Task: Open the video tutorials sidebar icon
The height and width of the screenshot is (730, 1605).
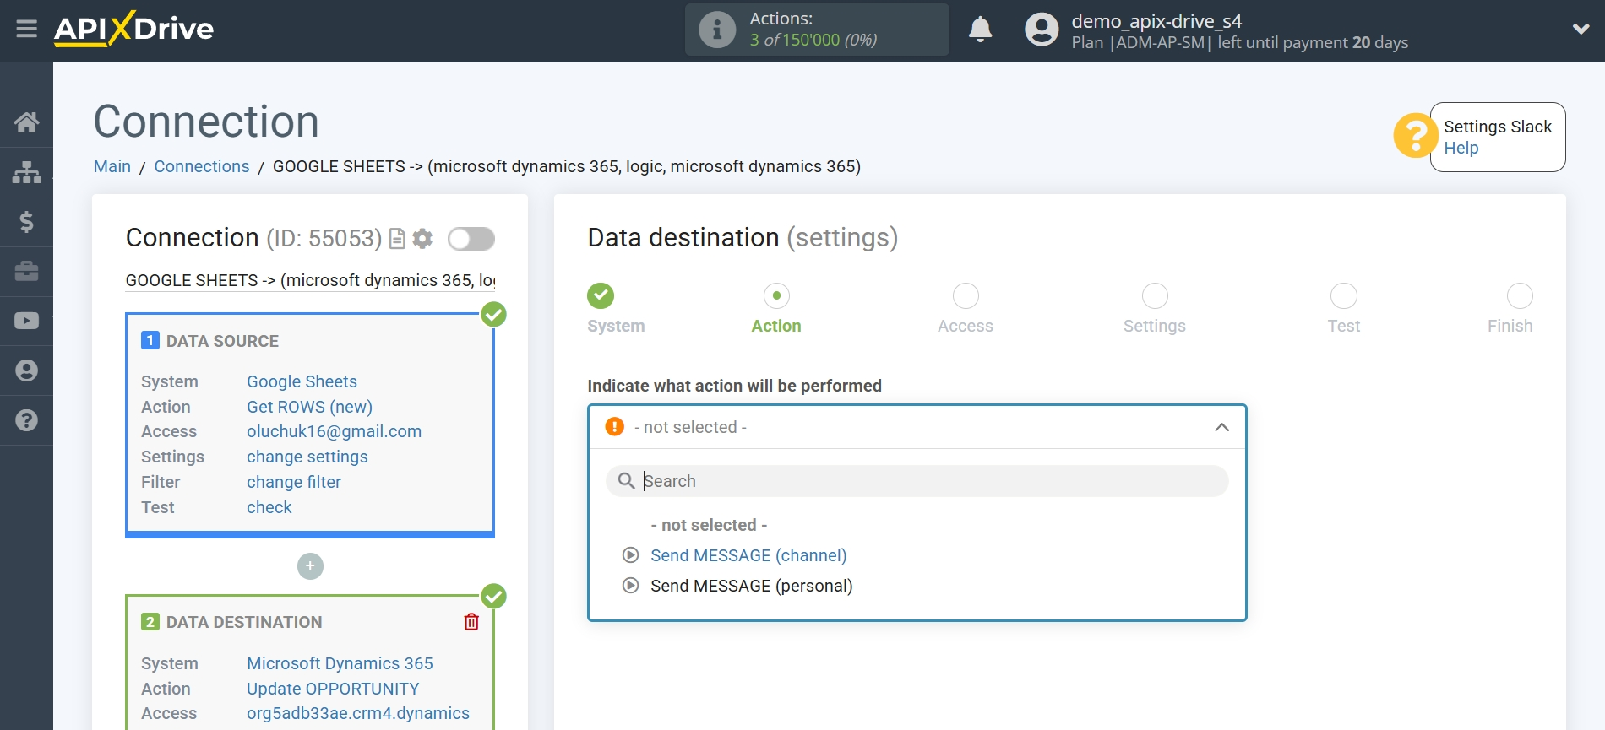Action: coord(26,321)
